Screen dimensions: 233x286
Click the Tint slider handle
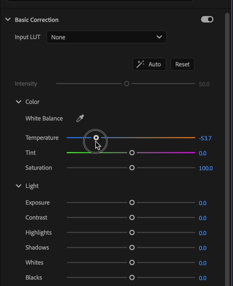pyautogui.click(x=132, y=153)
